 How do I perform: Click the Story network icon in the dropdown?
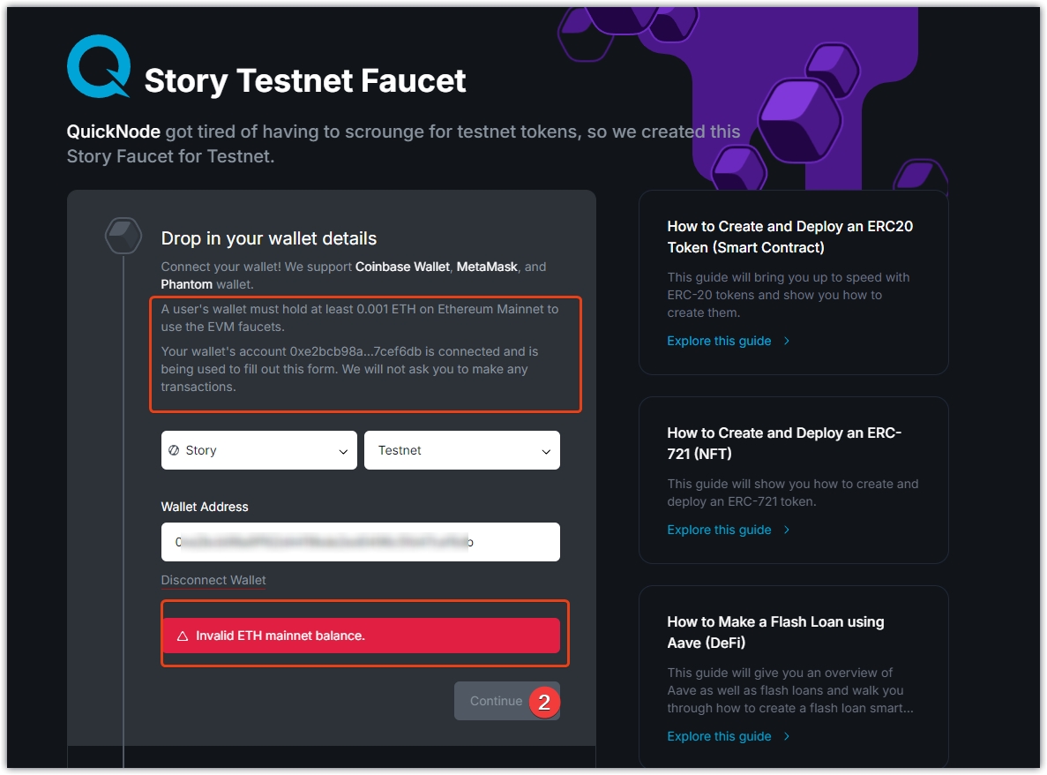pos(174,450)
